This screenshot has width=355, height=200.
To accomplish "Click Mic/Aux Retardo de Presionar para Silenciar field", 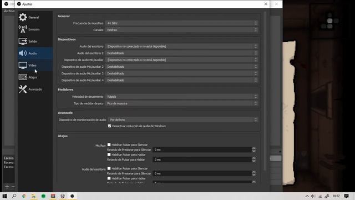I will point(202,149).
